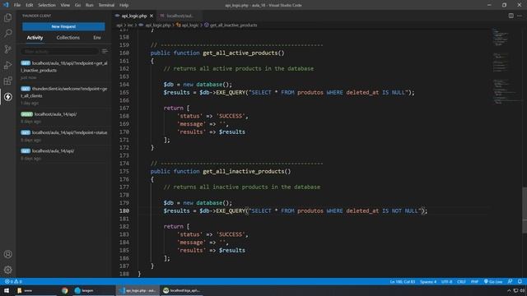Open the Run menu
Image resolution: width=527 pixels, height=296 pixels.
point(90,5)
